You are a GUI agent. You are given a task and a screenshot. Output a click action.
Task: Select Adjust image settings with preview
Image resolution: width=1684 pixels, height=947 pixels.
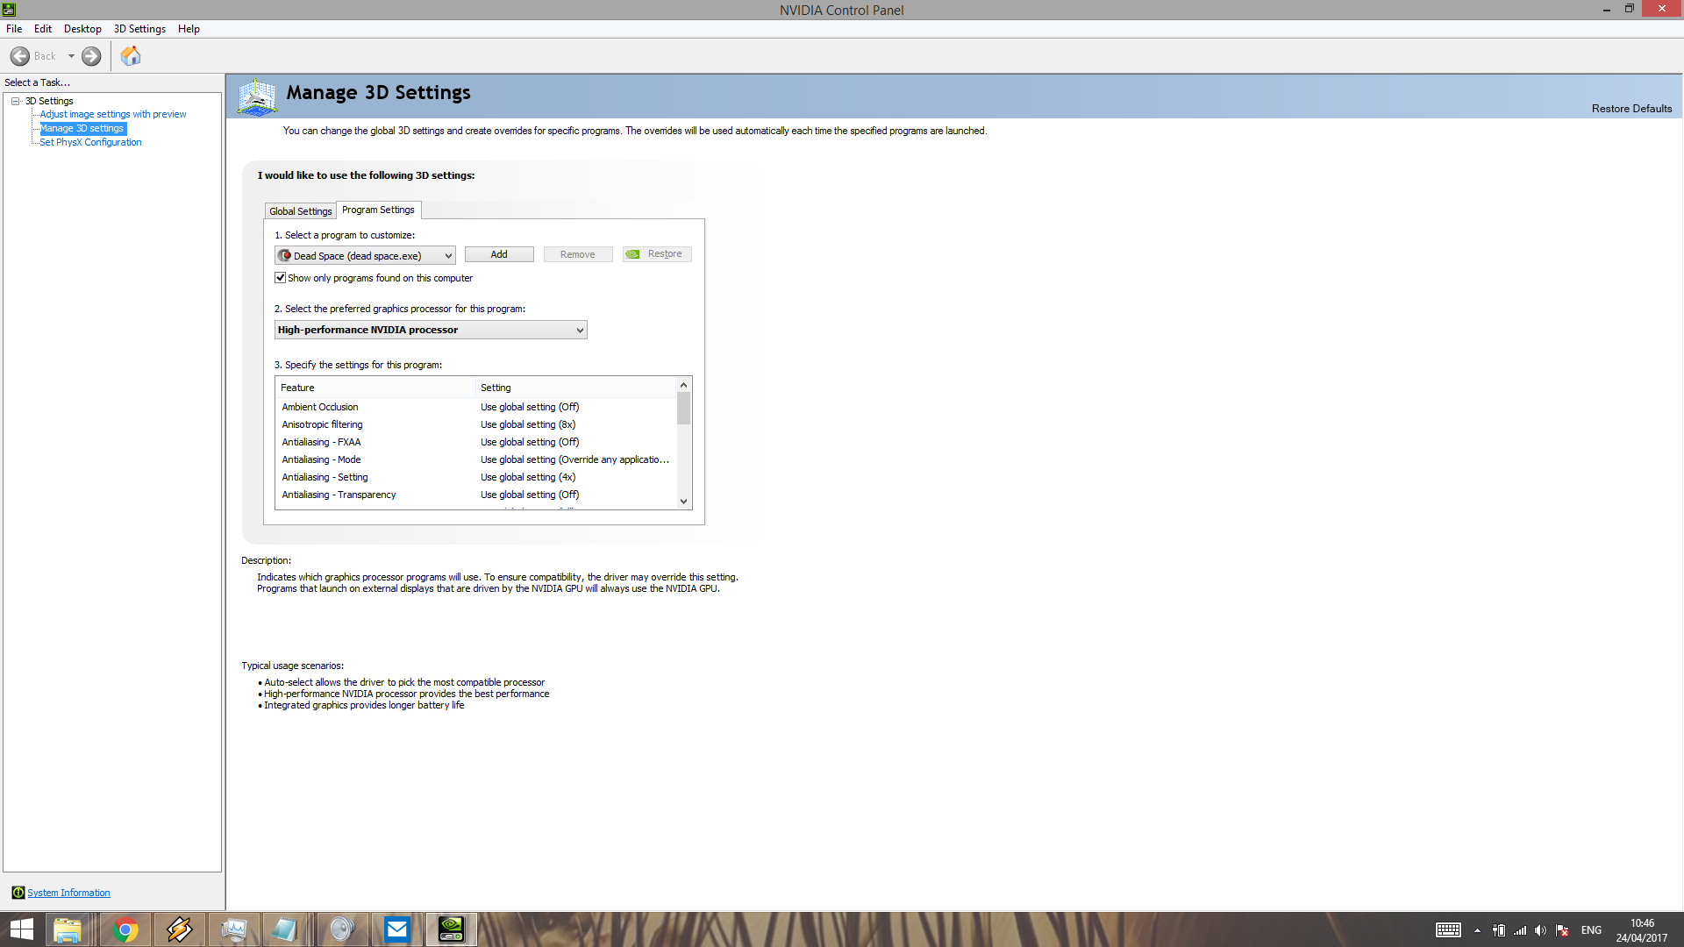[x=113, y=114]
